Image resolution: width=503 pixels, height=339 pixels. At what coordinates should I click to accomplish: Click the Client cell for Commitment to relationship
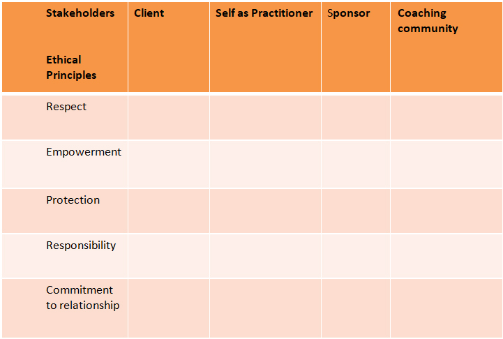pyautogui.click(x=168, y=308)
